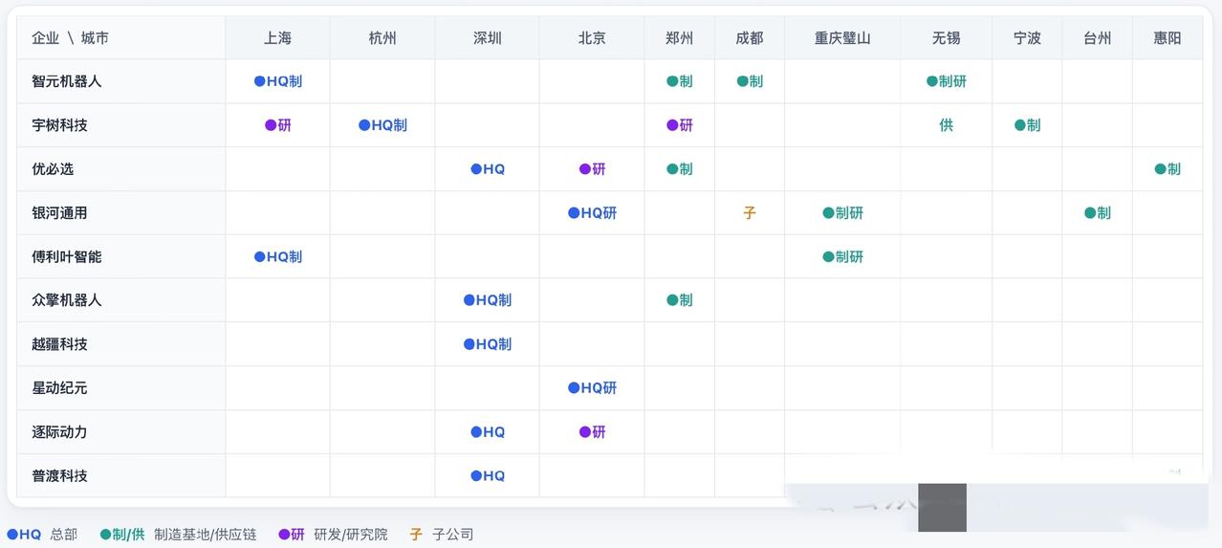Click the 杭州 column header
The height and width of the screenshot is (548, 1222).
[x=382, y=38]
